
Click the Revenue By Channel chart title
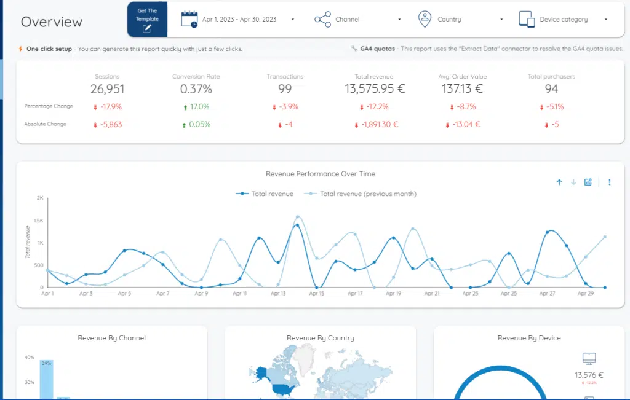pos(112,338)
